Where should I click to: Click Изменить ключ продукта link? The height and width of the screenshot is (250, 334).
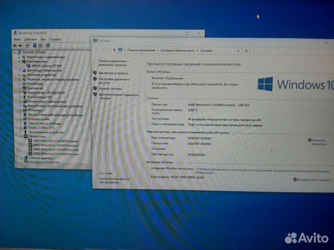point(314,180)
